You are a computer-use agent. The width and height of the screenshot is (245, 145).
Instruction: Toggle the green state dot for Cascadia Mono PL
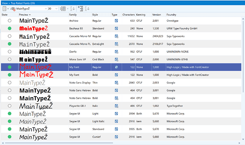[x=10, y=44]
